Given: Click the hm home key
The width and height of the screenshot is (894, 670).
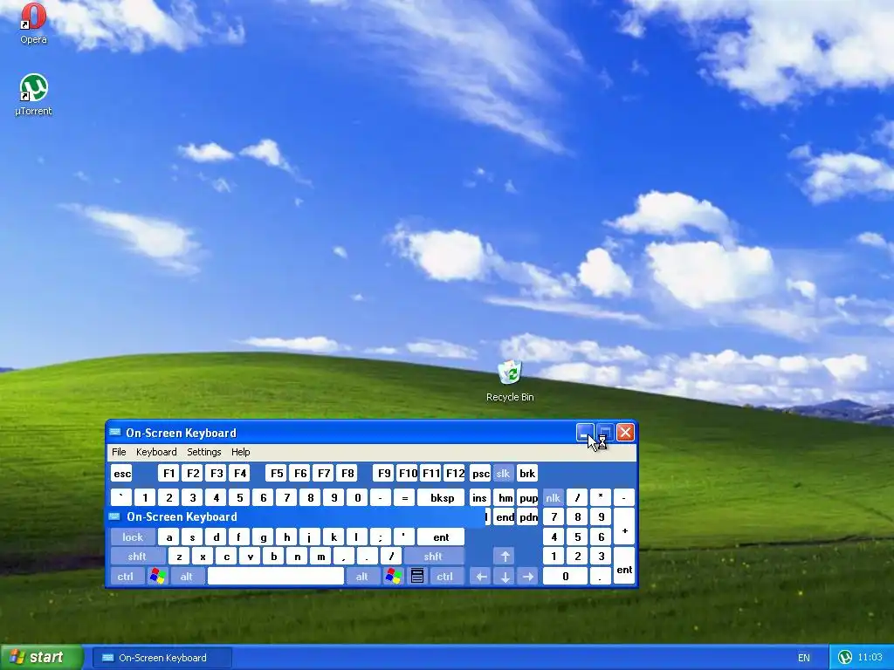Looking at the screenshot, I should [x=505, y=498].
